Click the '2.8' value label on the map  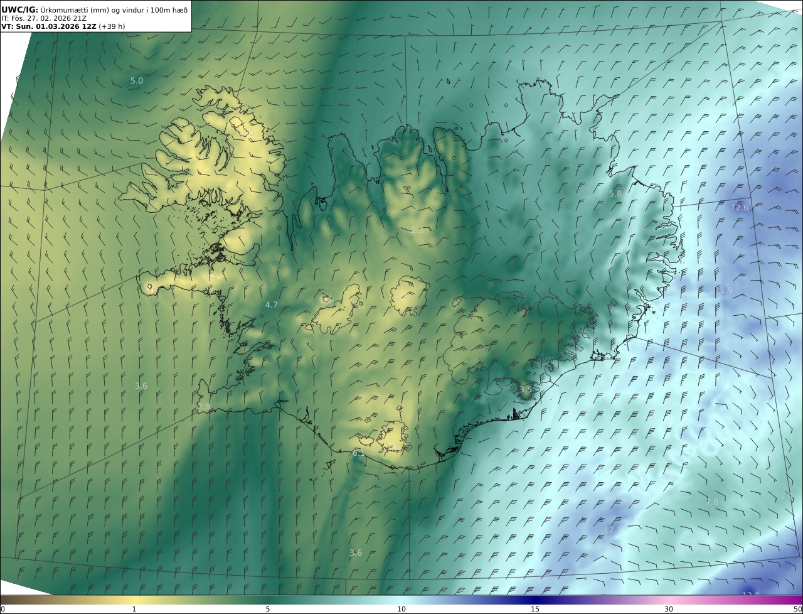click(204, 407)
